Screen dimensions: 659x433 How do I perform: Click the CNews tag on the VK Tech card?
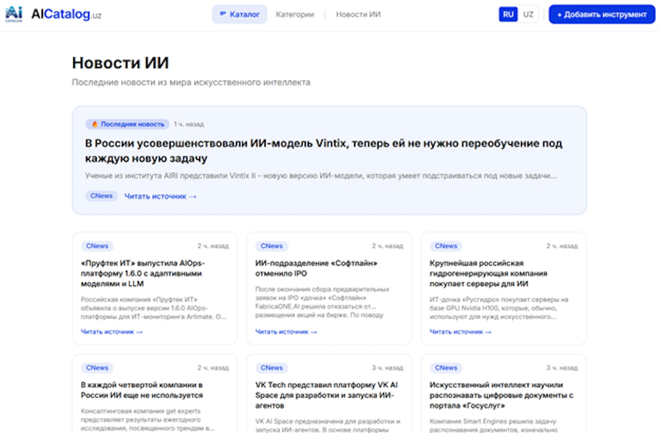(272, 368)
